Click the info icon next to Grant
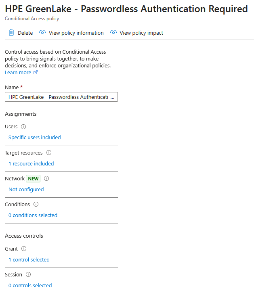The image size is (254, 299). pos(24,249)
